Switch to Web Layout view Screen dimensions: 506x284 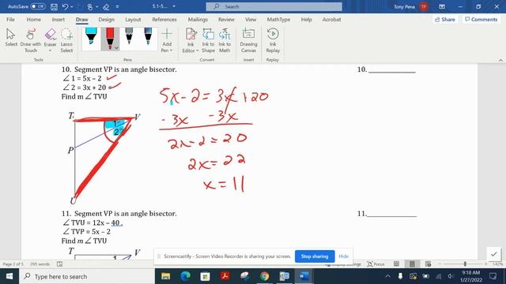[x=428, y=264]
